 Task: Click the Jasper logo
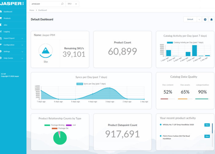click(12, 4)
